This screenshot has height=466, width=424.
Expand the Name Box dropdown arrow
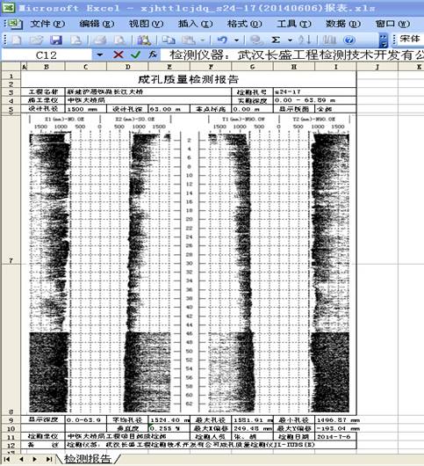click(x=99, y=55)
